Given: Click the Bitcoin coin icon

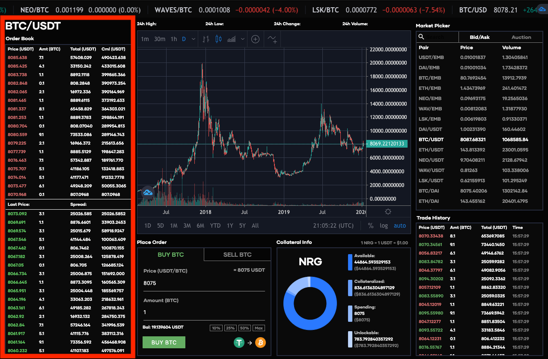Looking at the screenshot, I should 260,342.
